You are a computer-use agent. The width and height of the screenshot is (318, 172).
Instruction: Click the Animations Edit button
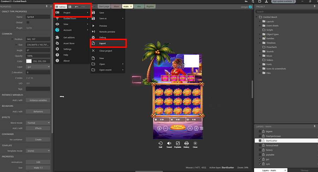(x=38, y=162)
